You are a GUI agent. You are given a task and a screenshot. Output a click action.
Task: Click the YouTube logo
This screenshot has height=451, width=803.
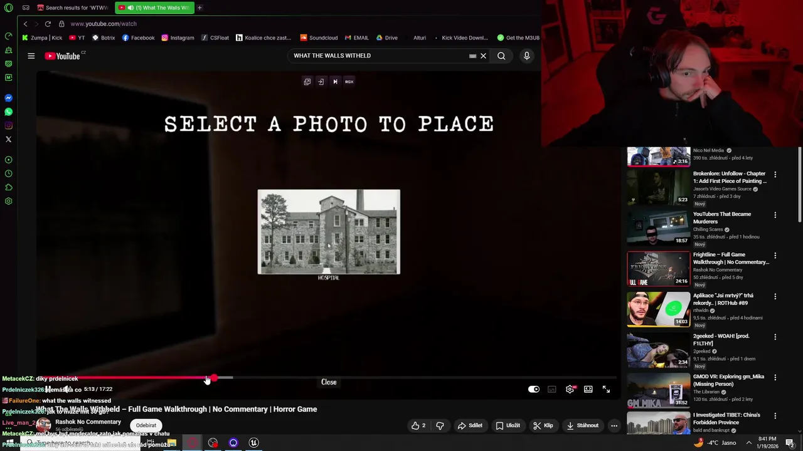point(63,56)
